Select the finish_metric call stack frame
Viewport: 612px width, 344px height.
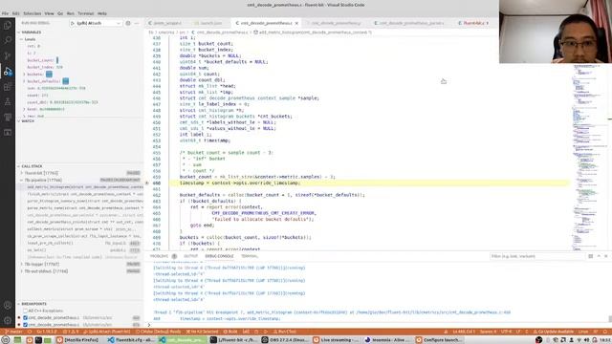(x=85, y=194)
